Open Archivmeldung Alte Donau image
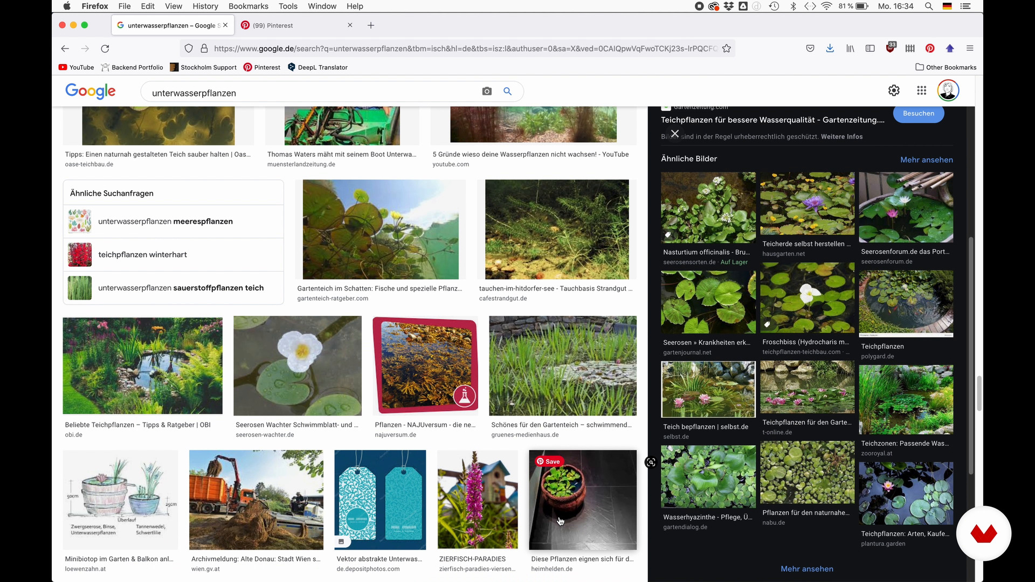This screenshot has width=1035, height=582. [256, 500]
